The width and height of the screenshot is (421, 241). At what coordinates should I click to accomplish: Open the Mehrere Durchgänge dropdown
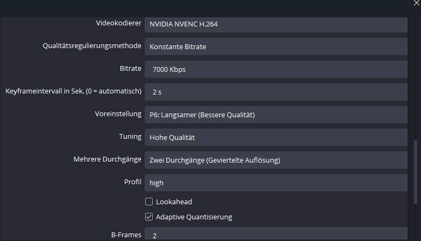coord(275,160)
